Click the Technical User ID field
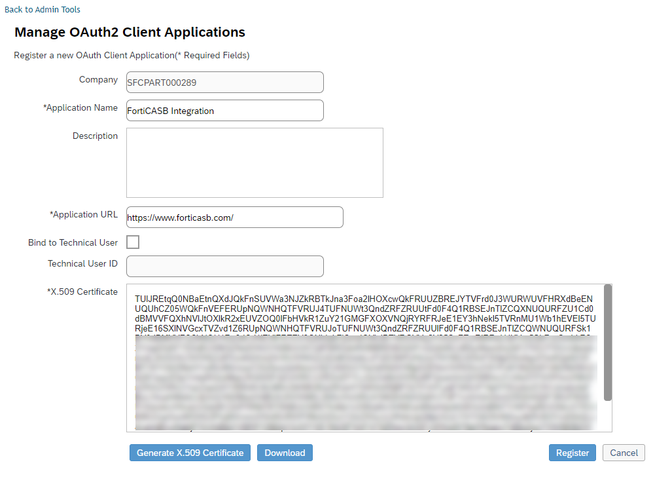The height and width of the screenshot is (490, 653). (x=224, y=267)
